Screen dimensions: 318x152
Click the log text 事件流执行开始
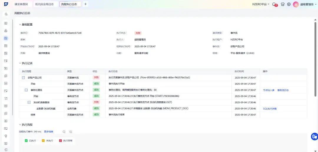[117, 84]
